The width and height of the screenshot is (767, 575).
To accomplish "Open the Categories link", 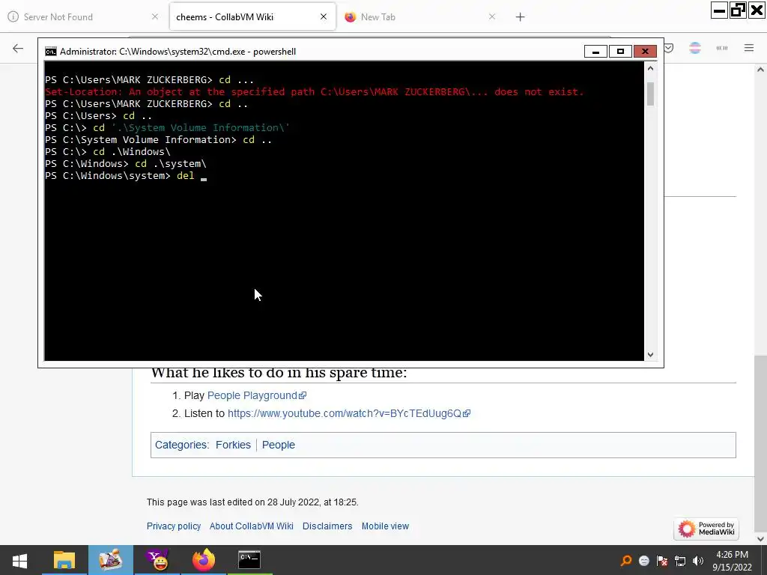I will point(181,445).
